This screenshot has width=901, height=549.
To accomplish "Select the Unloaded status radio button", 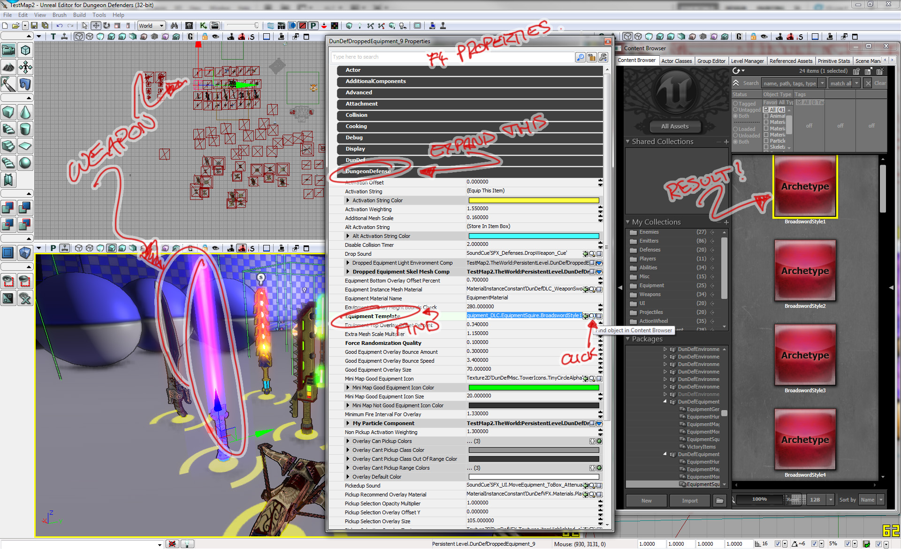I will click(x=736, y=136).
